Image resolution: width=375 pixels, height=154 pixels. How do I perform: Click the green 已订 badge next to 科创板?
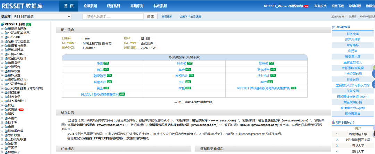coord(190,63)
